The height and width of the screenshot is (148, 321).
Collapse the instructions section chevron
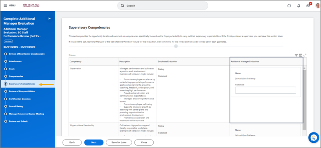tap(176, 46)
